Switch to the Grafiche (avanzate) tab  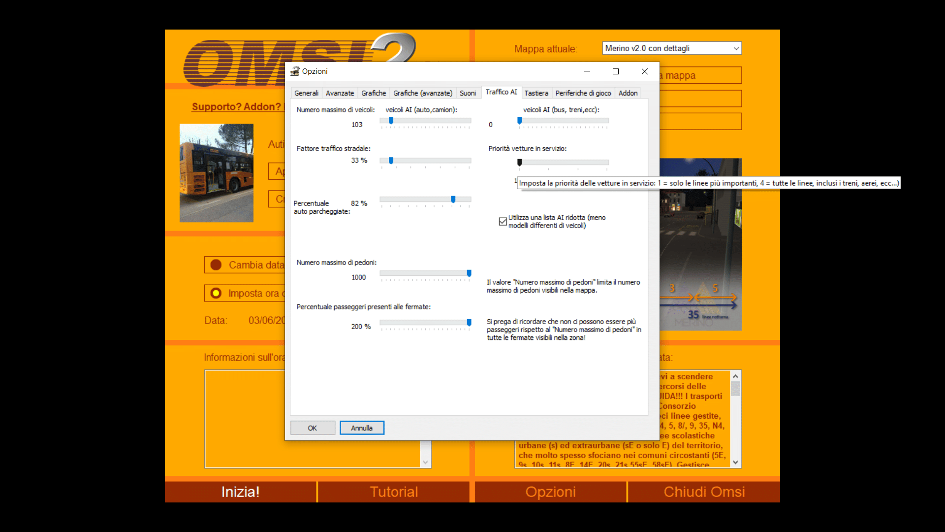coord(422,93)
